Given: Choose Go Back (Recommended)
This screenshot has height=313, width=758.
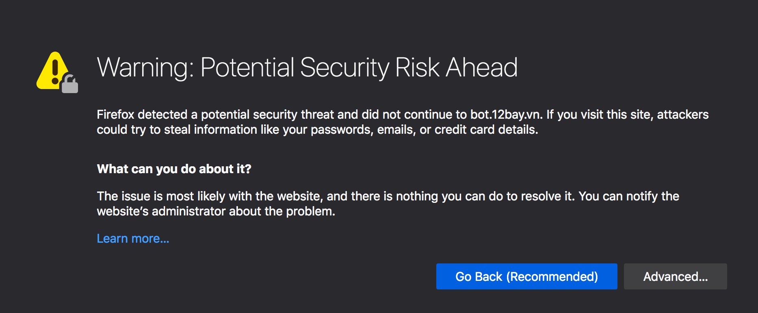Looking at the screenshot, I should pyautogui.click(x=526, y=276).
